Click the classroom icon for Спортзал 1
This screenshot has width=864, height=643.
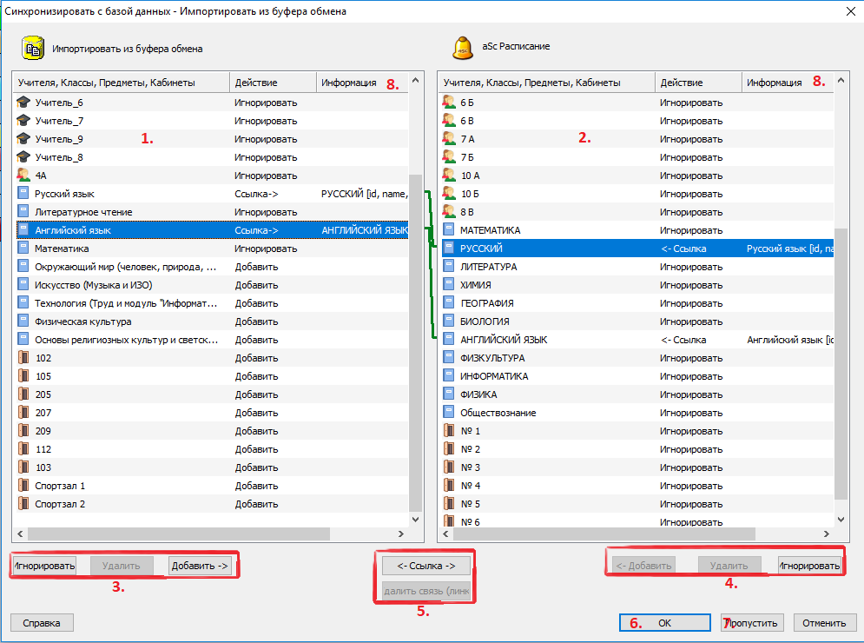coord(23,486)
